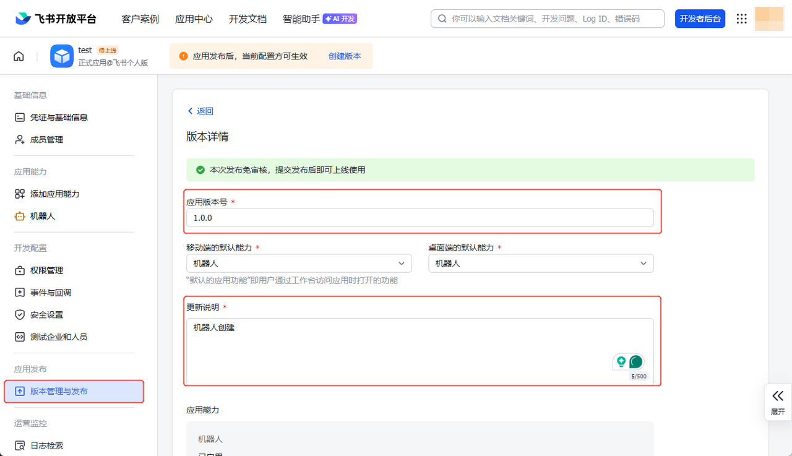Open 移动端的默认能力 dropdown

[x=299, y=264]
